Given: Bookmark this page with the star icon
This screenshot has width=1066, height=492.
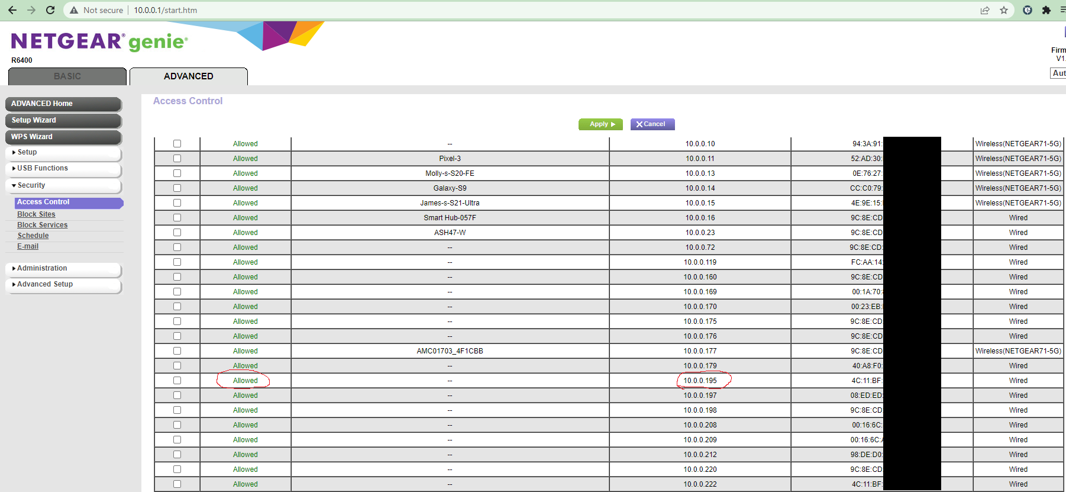Looking at the screenshot, I should point(1004,10).
